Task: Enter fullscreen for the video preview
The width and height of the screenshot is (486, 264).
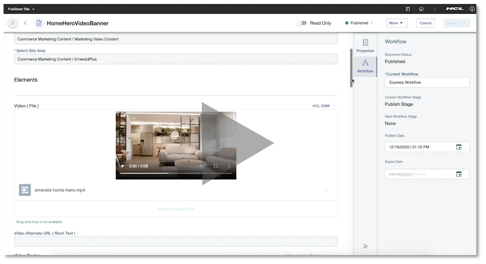Action: (x=216, y=166)
